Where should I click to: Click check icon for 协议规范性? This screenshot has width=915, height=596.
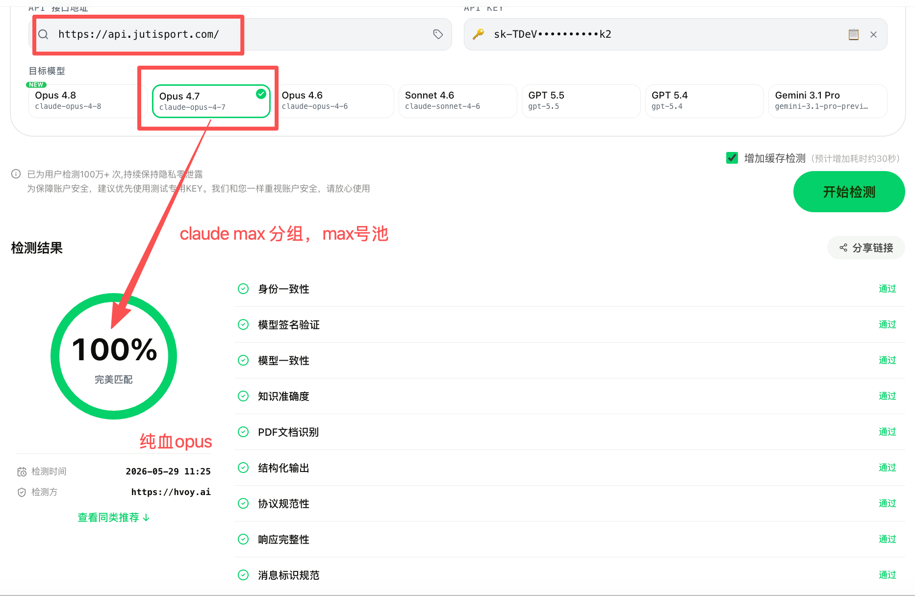pos(243,503)
